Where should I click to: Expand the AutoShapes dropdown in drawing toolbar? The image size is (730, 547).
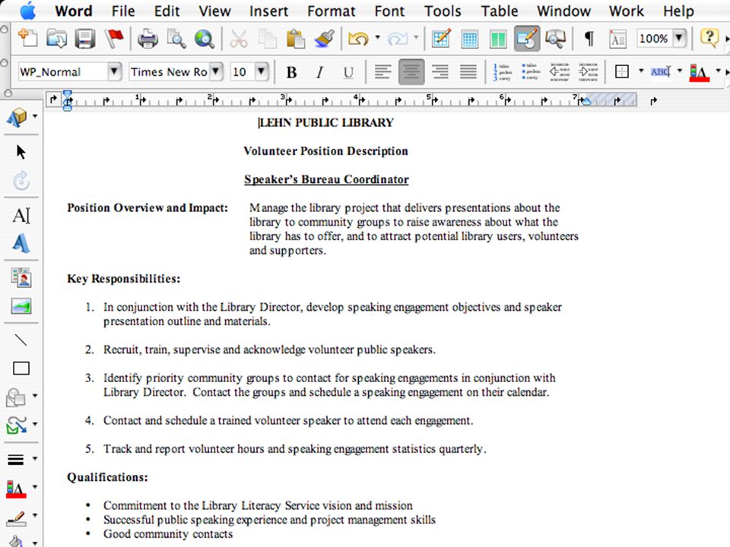click(34, 396)
